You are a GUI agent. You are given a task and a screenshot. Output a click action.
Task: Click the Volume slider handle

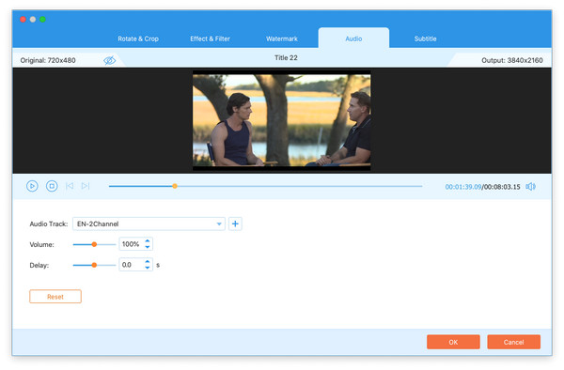click(x=94, y=244)
